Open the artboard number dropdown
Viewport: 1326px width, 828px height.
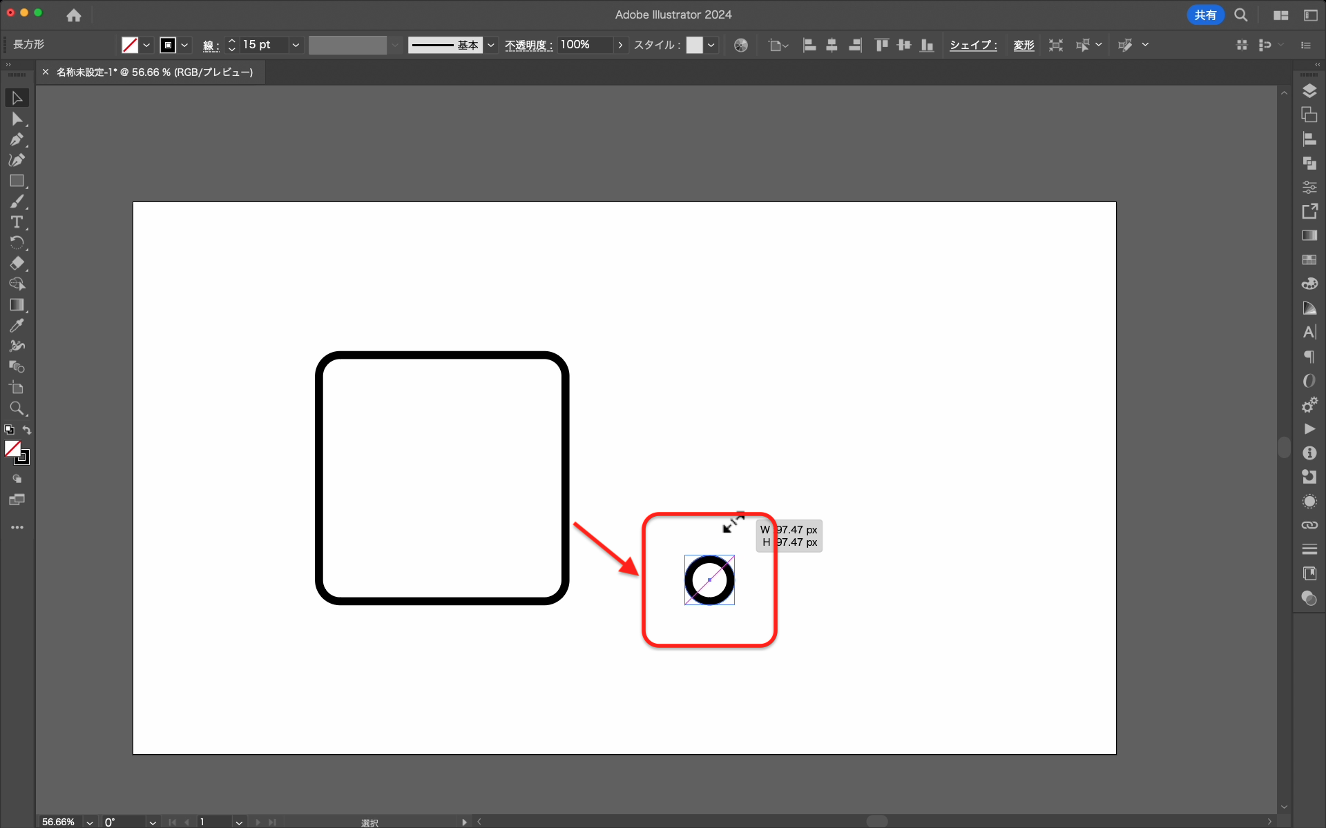tap(238, 822)
